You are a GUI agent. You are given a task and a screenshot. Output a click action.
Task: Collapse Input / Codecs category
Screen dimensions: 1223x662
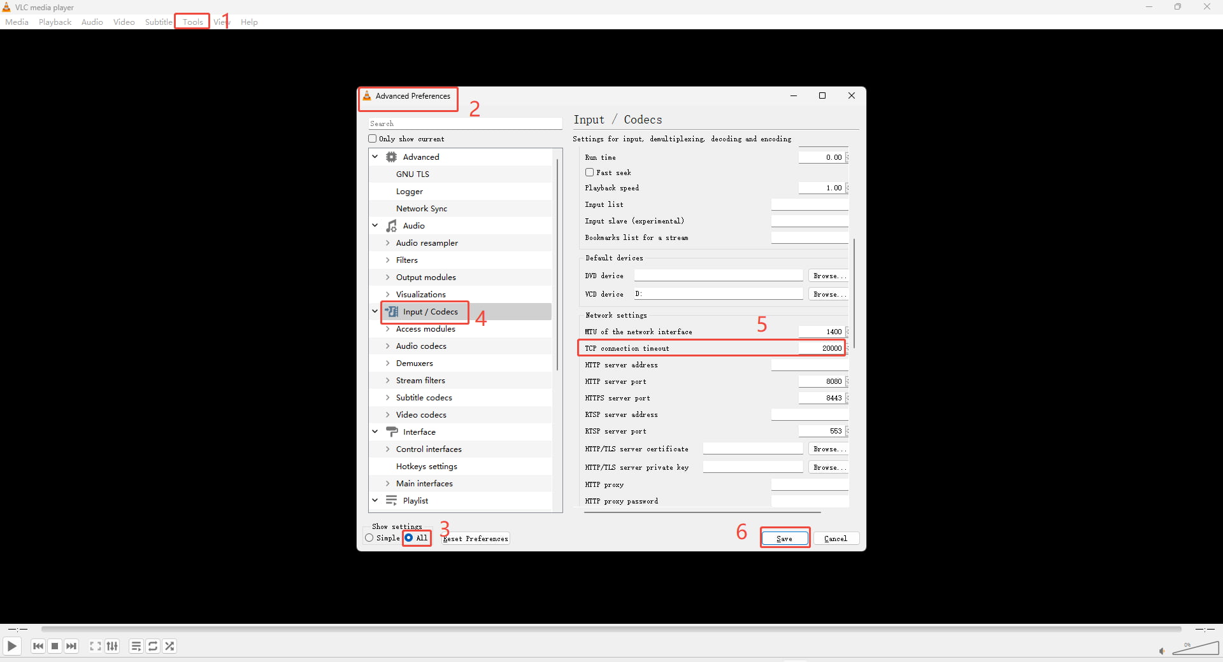(x=375, y=311)
